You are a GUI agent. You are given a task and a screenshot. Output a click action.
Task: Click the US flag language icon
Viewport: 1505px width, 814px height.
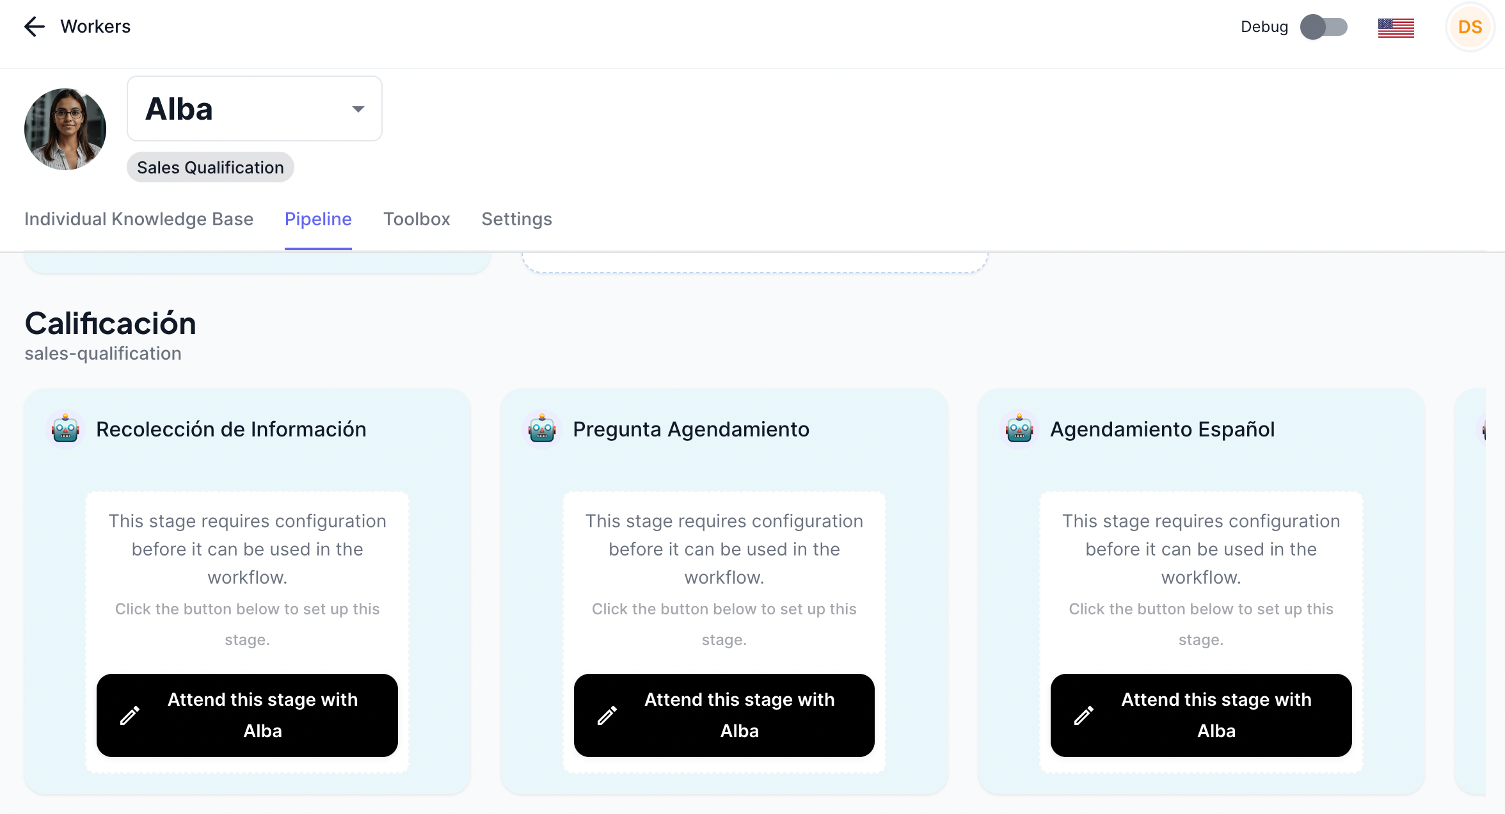pos(1396,28)
